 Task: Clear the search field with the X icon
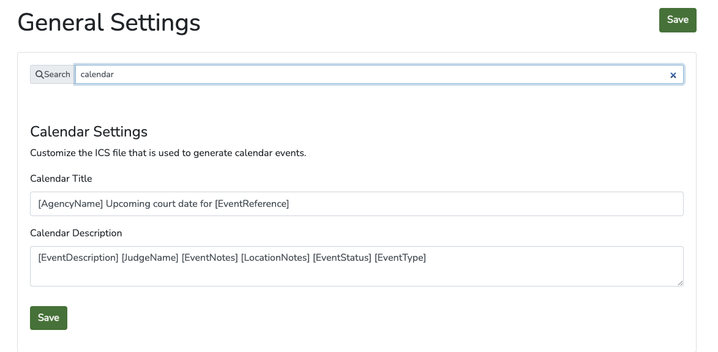(673, 75)
